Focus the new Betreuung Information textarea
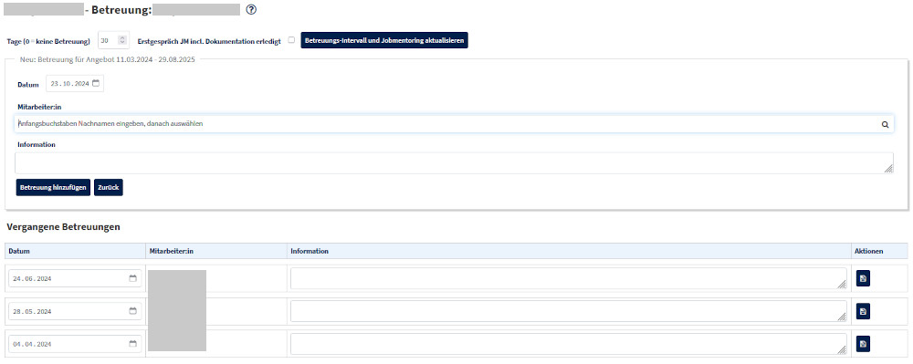The height and width of the screenshot is (364, 913). [454, 162]
